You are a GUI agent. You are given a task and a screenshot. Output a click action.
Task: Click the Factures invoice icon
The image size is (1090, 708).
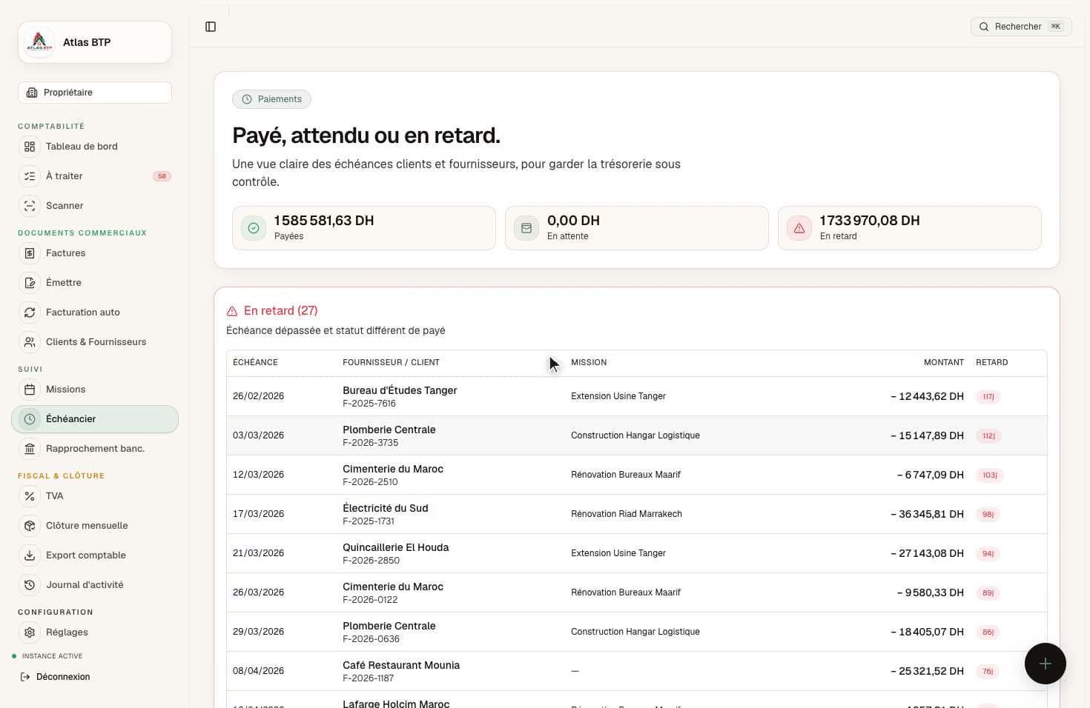pyautogui.click(x=30, y=253)
